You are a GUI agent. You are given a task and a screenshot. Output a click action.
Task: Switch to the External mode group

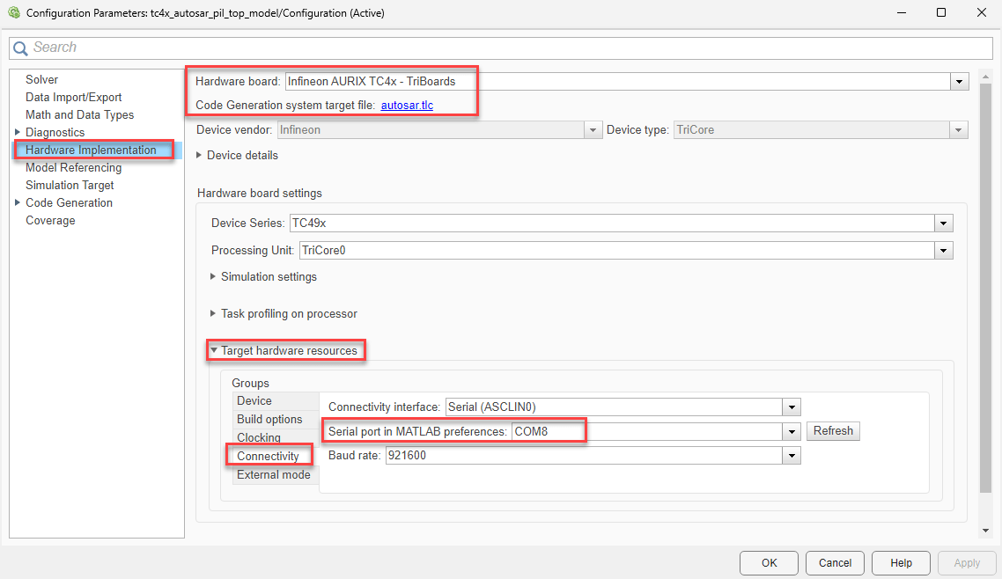[273, 474]
